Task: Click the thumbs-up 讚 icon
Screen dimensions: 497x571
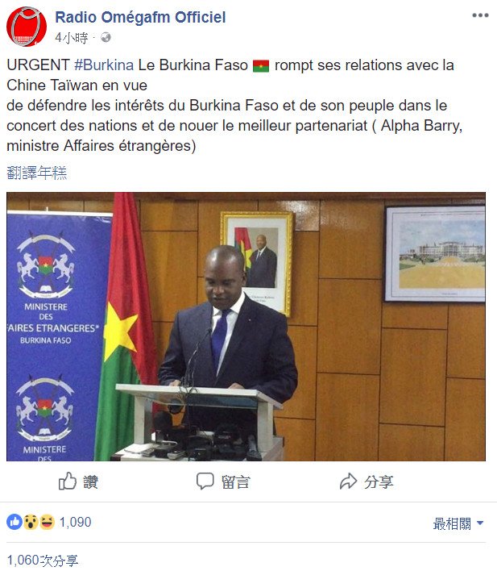Action: click(x=68, y=481)
